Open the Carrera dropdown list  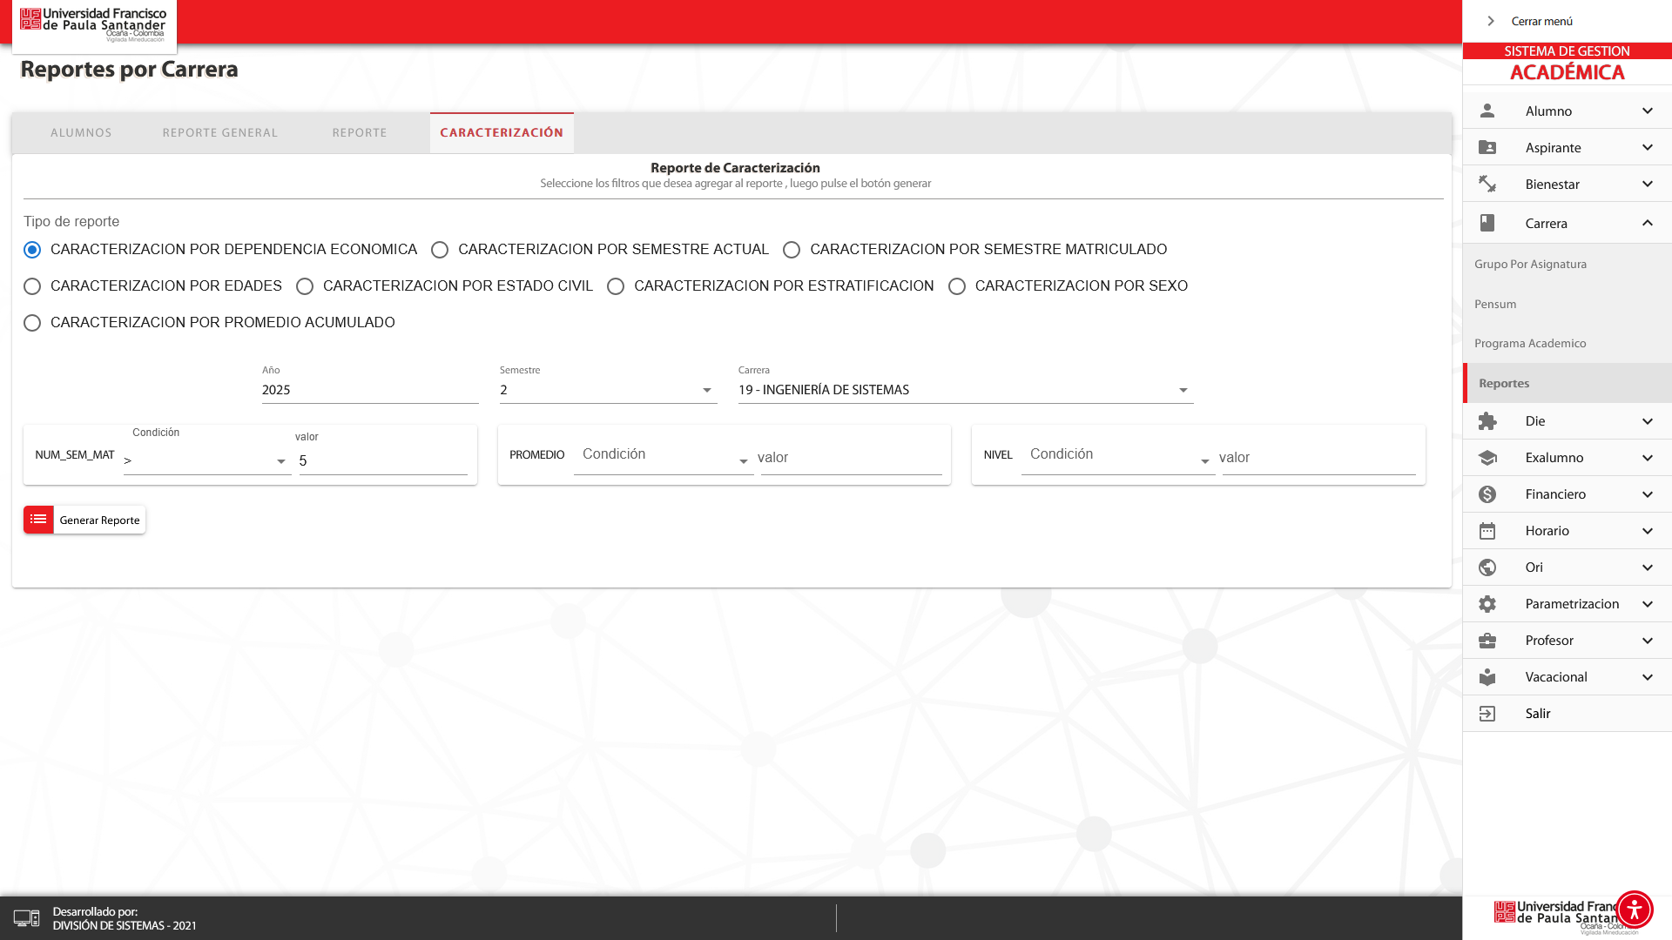(x=965, y=390)
